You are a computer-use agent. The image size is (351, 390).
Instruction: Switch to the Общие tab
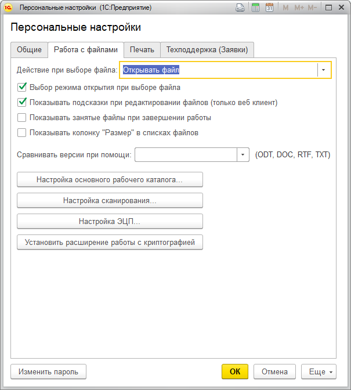click(x=30, y=50)
